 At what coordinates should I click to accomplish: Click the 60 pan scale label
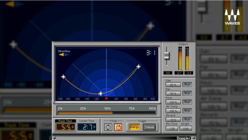click(136, 99)
